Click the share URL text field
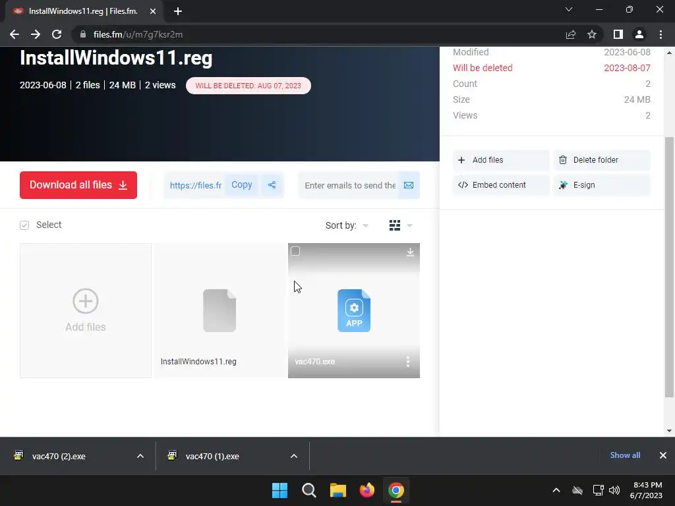 (x=195, y=185)
